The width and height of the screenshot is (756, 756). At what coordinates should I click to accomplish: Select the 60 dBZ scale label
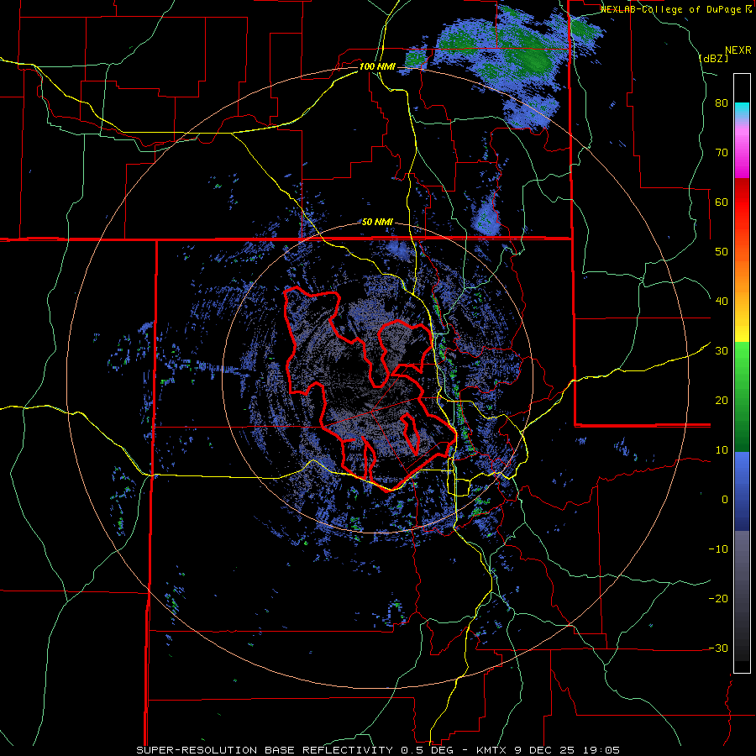(x=722, y=202)
